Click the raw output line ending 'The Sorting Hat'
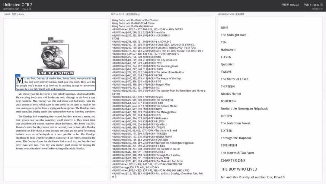This screenshot has height=184, width=326. (142, 100)
